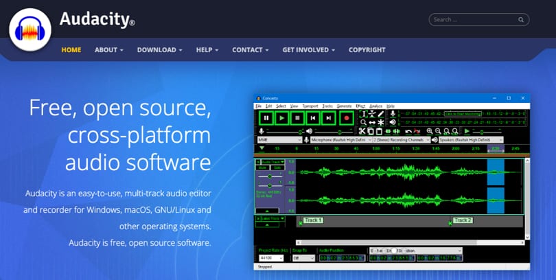The height and width of the screenshot is (280, 556).
Task: Go to the website HOME link
Action: click(71, 50)
